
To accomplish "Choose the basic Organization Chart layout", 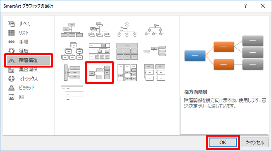I will tap(72, 30).
